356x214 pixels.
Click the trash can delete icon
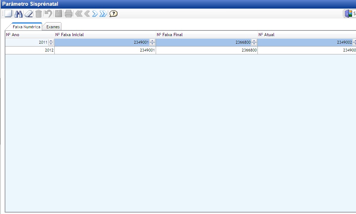tap(39, 14)
